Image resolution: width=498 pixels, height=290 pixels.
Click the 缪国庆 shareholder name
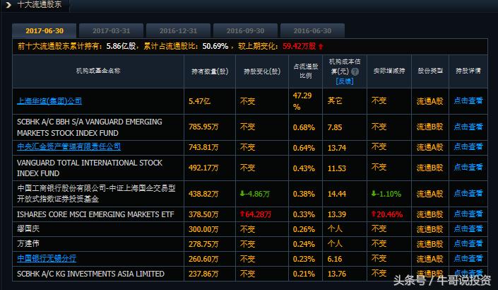[28, 228]
